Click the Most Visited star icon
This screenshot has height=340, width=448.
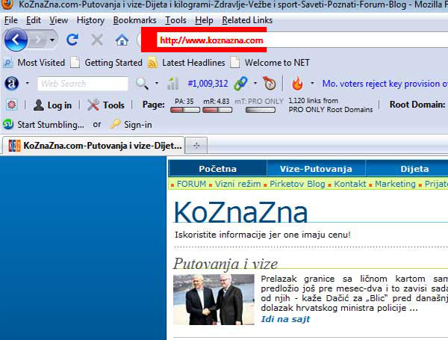pyautogui.click(x=7, y=63)
